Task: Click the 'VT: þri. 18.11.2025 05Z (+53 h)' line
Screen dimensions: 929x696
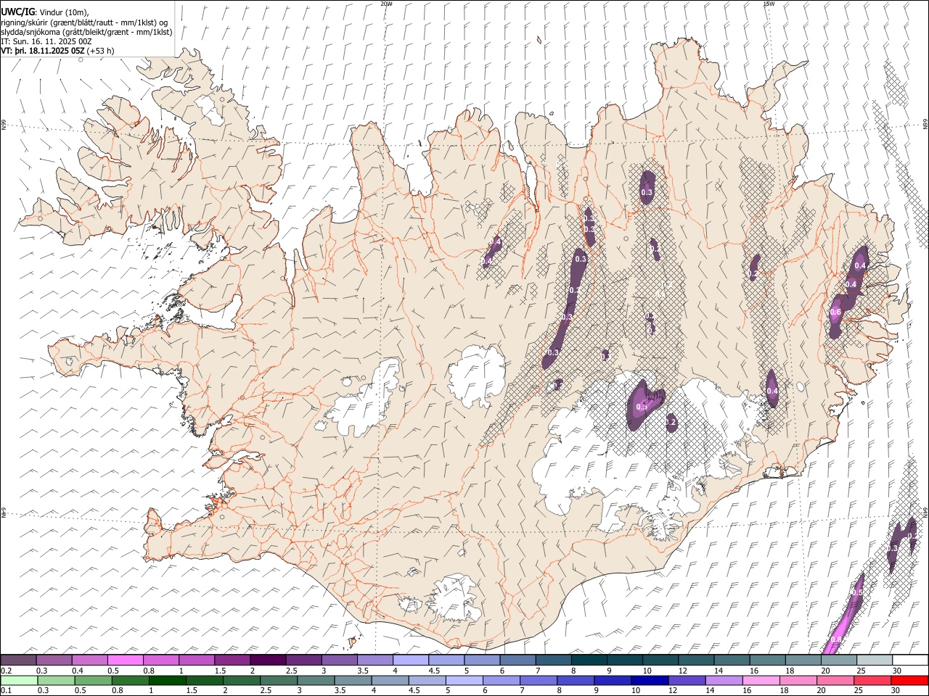Action: point(57,51)
